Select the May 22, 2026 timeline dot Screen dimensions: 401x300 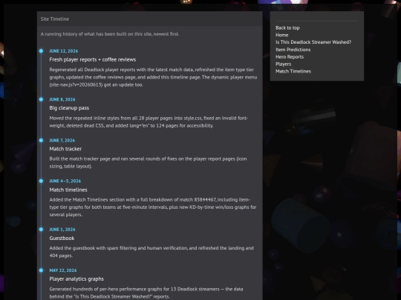pos(41,270)
